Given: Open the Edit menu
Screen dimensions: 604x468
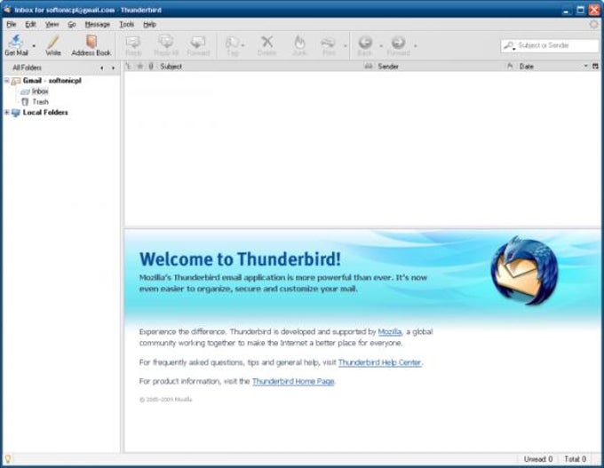Looking at the screenshot, I should click(30, 24).
